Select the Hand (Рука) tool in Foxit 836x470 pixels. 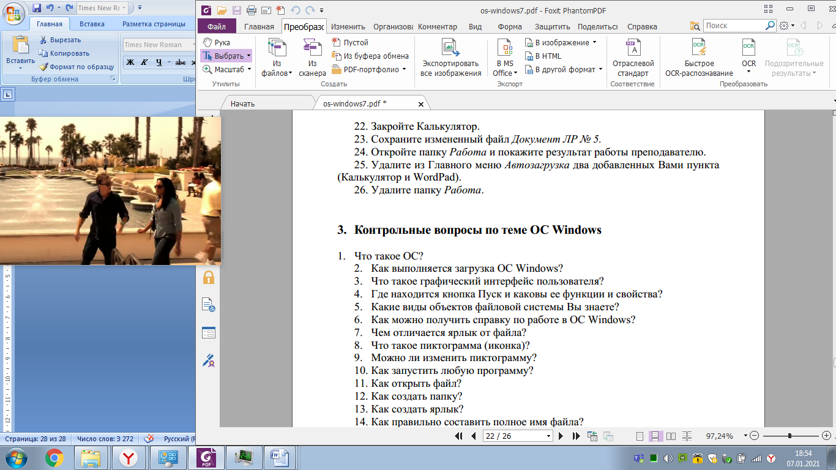pos(217,42)
